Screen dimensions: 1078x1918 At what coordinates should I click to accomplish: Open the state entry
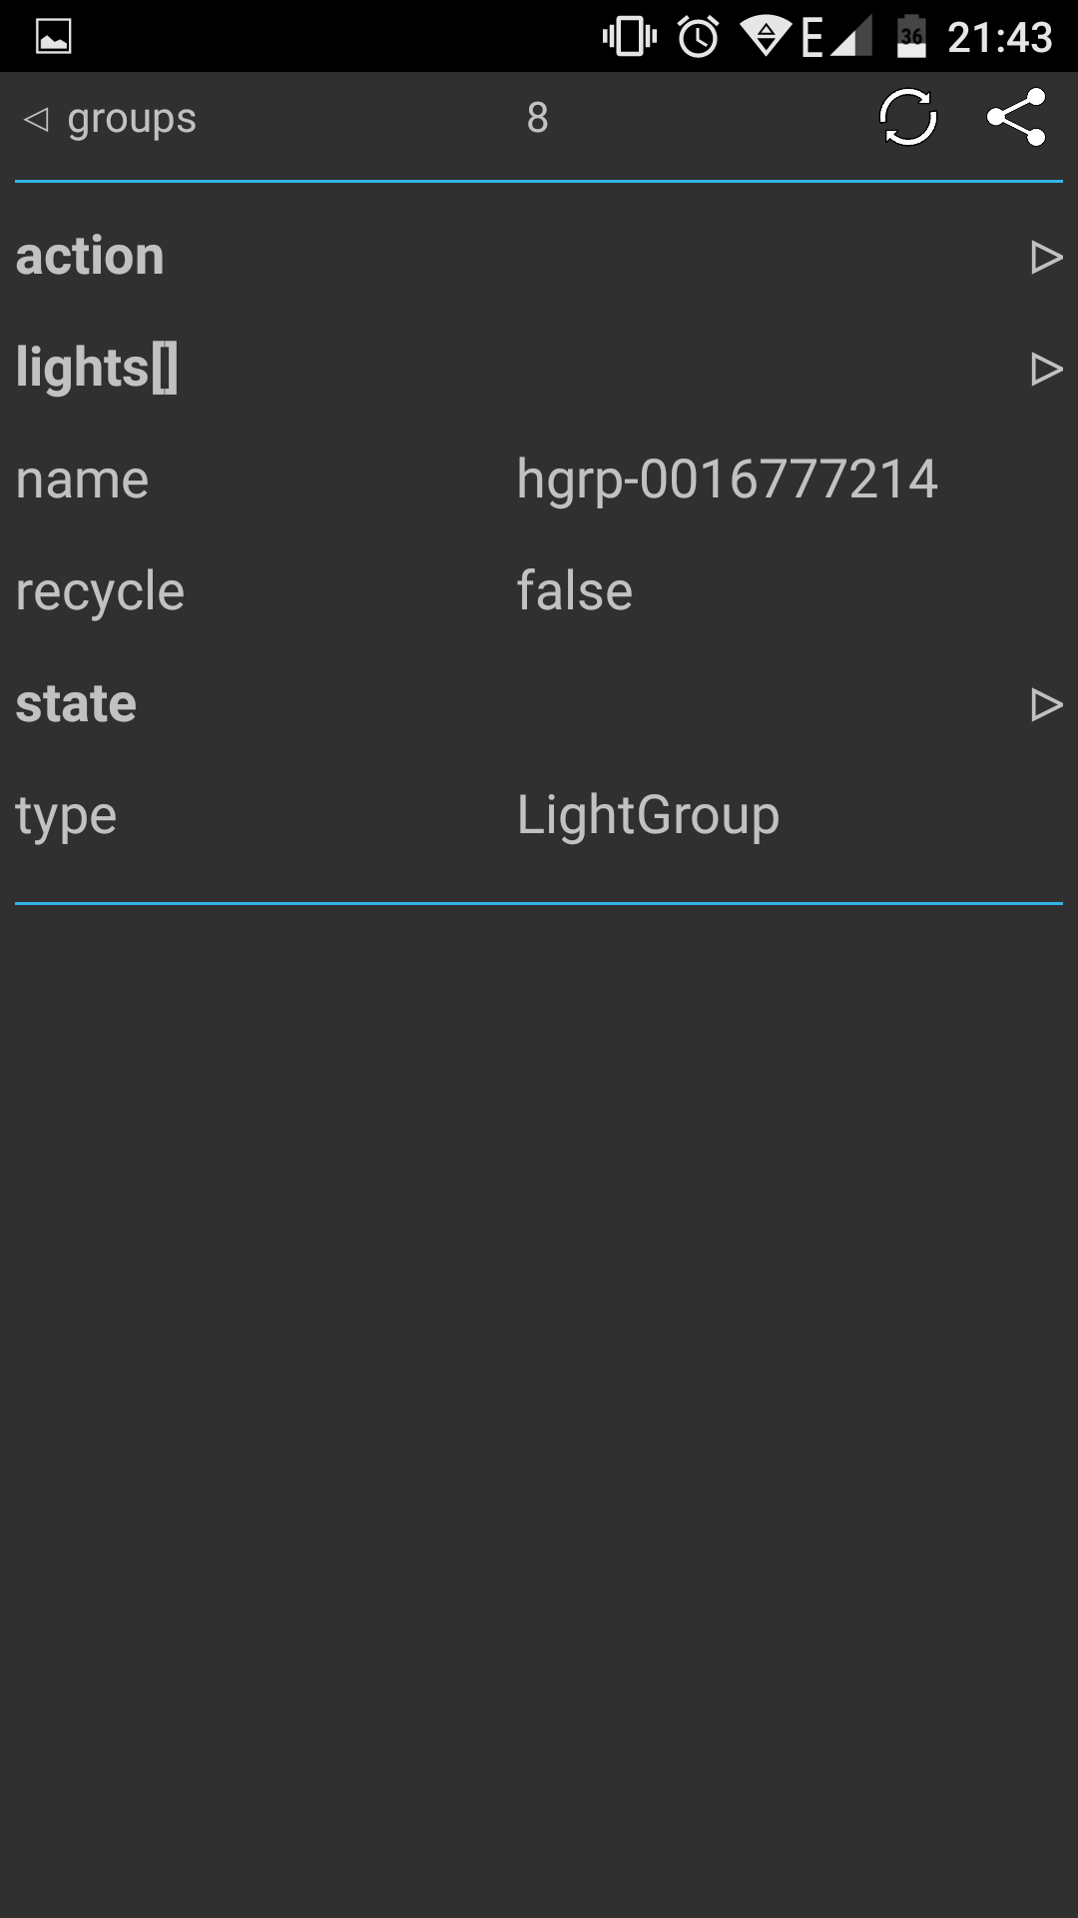539,703
